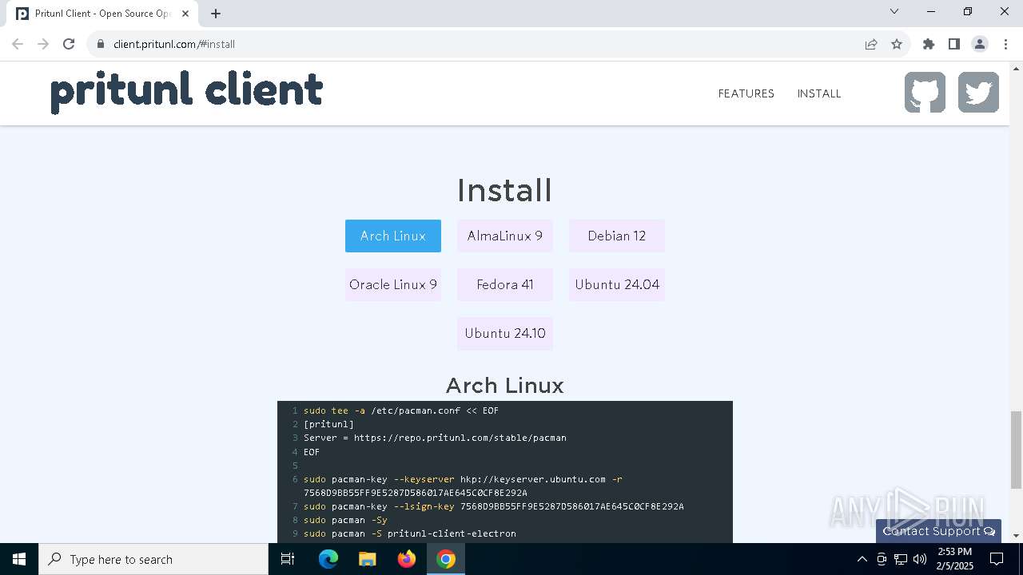This screenshot has width=1023, height=575.
Task: Open the Twitter icon link
Action: tap(978, 93)
